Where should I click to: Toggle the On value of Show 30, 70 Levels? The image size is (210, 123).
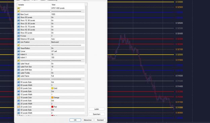[x=52, y=26]
